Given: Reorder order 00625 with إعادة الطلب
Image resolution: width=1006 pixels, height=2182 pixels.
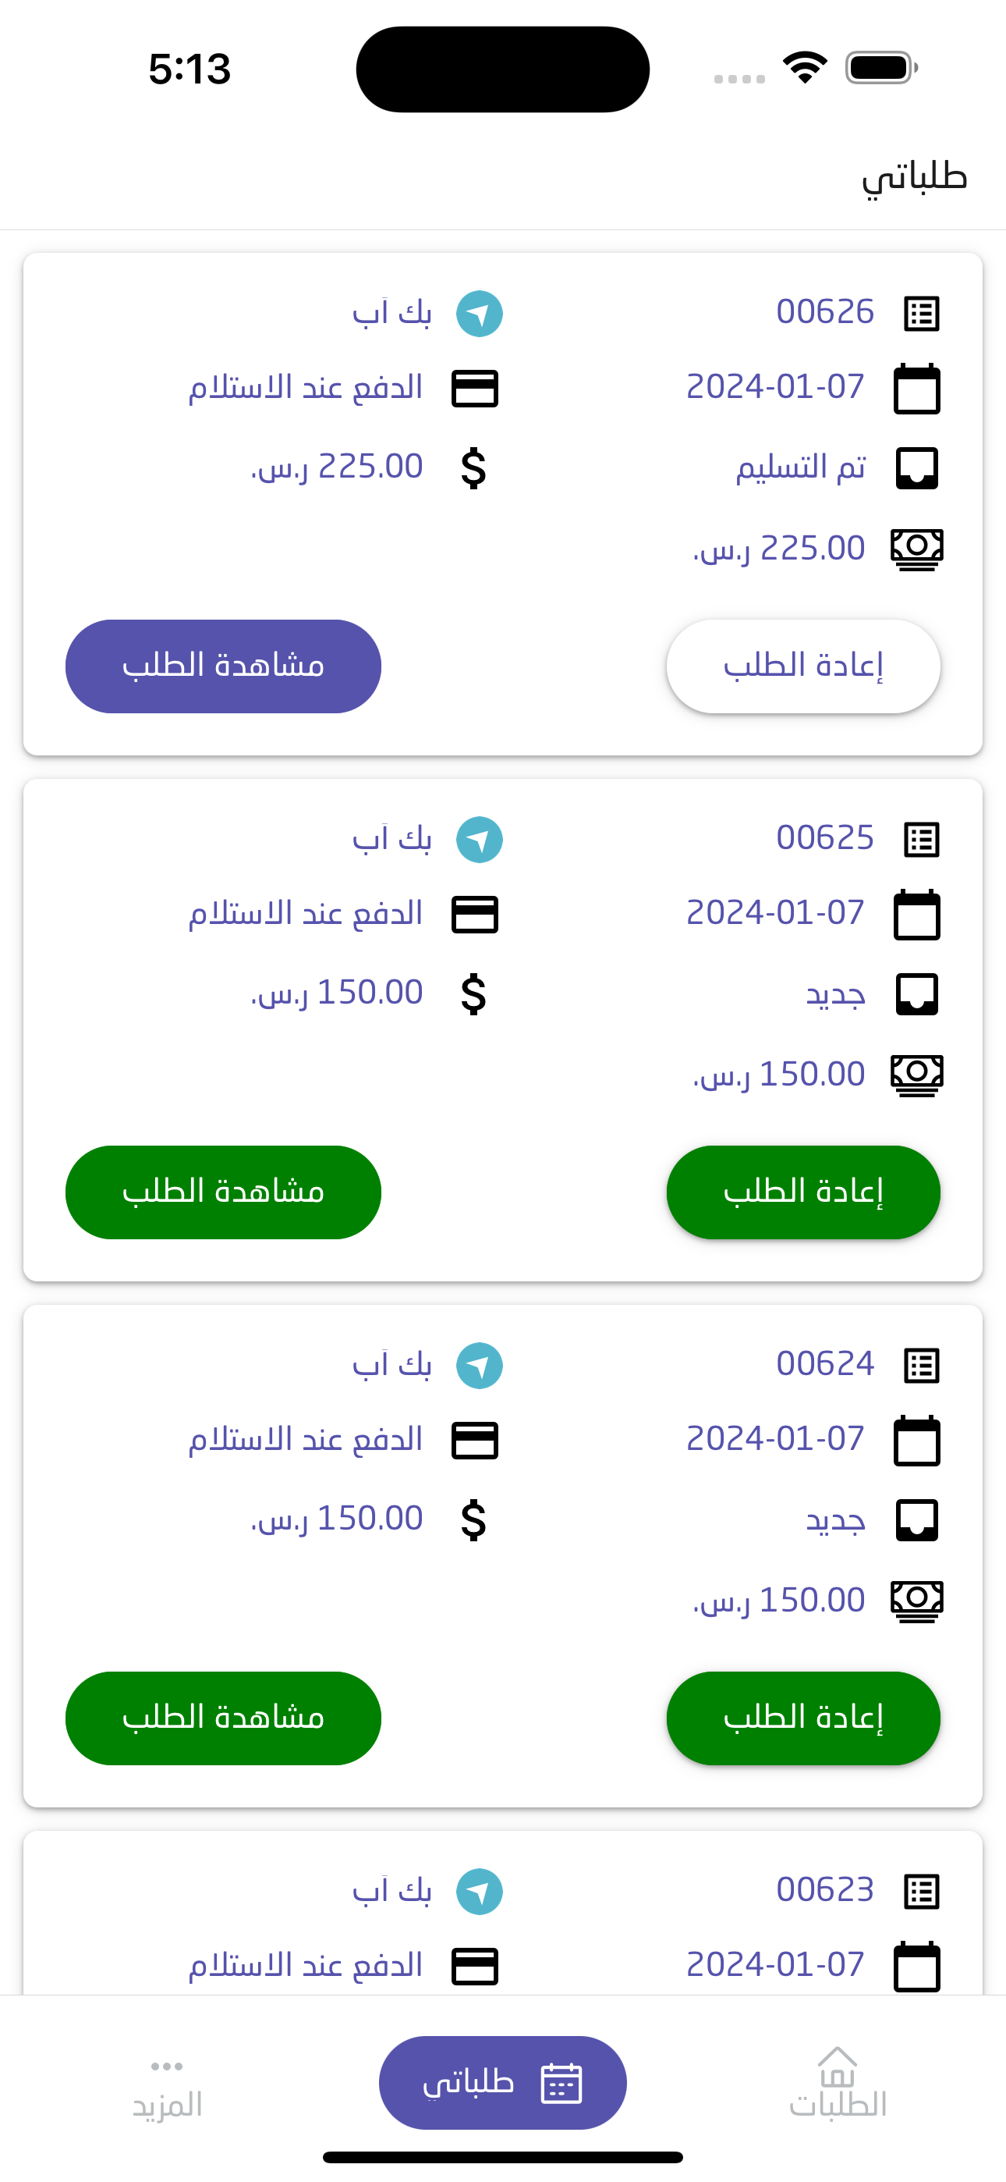Looking at the screenshot, I should point(802,1192).
